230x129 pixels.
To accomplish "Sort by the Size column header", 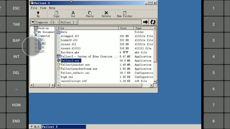I will [126, 28].
